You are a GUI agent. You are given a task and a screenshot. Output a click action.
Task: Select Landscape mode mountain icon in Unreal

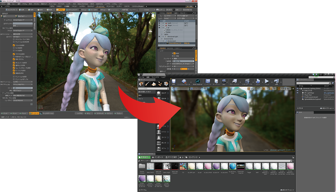(154, 84)
